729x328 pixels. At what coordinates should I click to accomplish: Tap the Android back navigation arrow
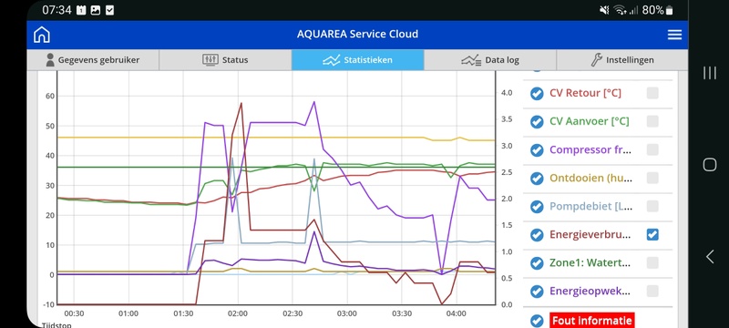(x=710, y=256)
